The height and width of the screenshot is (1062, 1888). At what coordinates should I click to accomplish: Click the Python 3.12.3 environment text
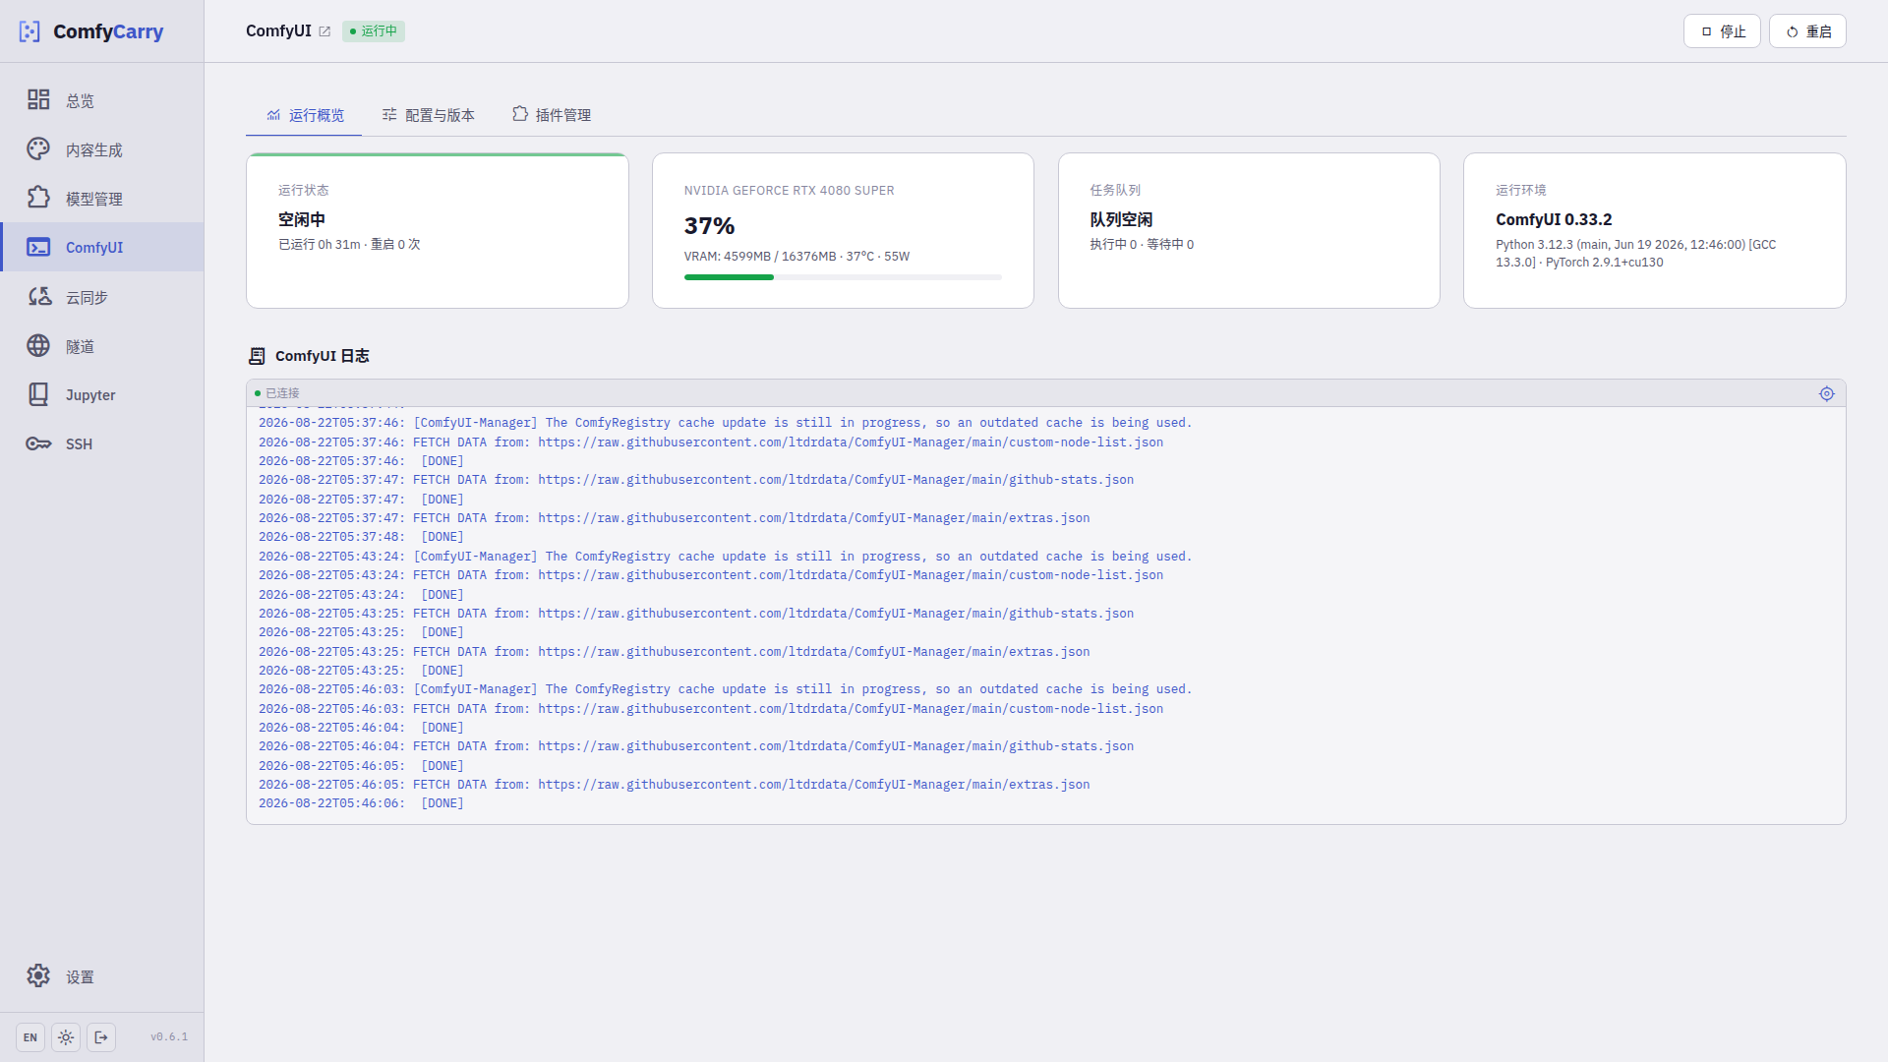pyautogui.click(x=1635, y=254)
